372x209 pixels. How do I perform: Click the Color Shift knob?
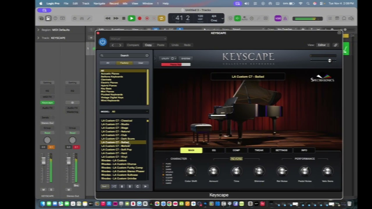point(191,171)
